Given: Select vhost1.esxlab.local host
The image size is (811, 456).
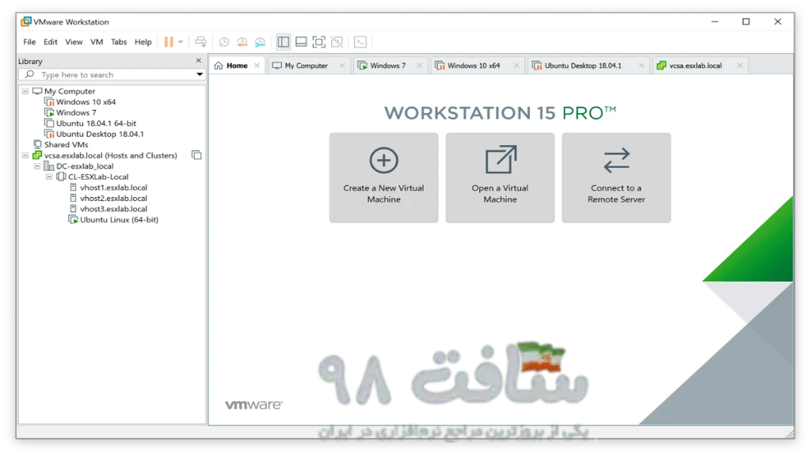Looking at the screenshot, I should click(113, 188).
